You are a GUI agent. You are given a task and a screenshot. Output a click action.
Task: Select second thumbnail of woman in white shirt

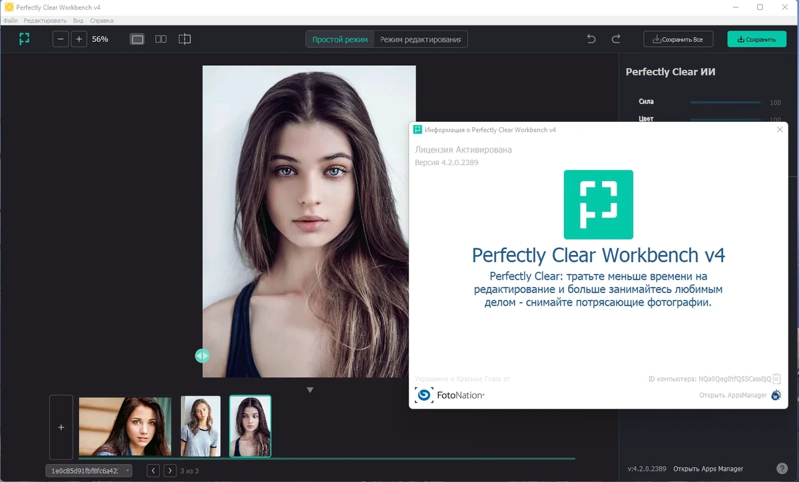click(200, 427)
